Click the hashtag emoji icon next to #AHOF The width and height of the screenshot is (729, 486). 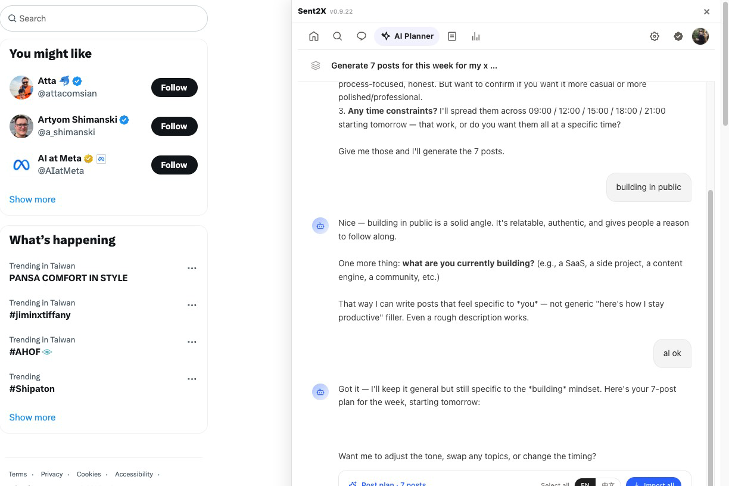coord(48,352)
